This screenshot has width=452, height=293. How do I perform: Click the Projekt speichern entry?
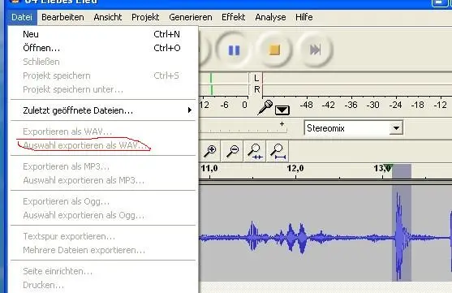(103, 75)
